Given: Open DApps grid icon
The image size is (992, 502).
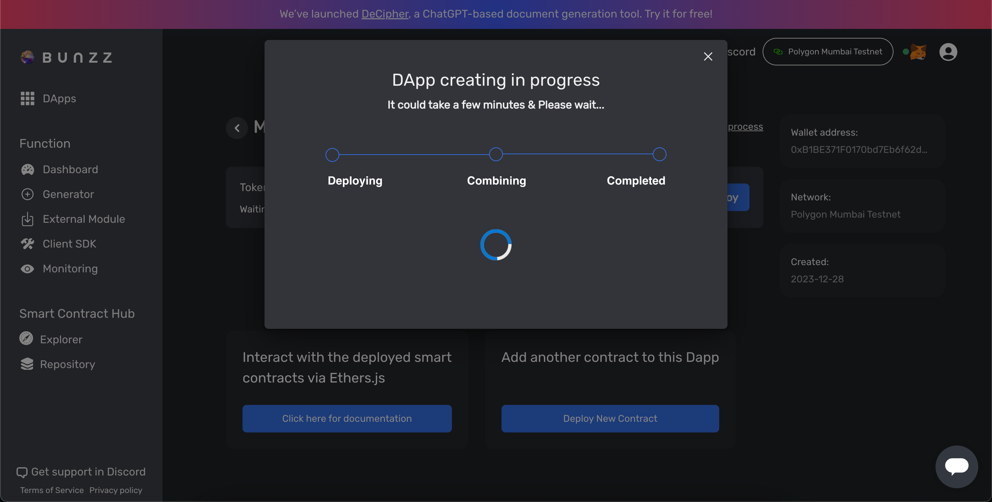Looking at the screenshot, I should (x=27, y=98).
